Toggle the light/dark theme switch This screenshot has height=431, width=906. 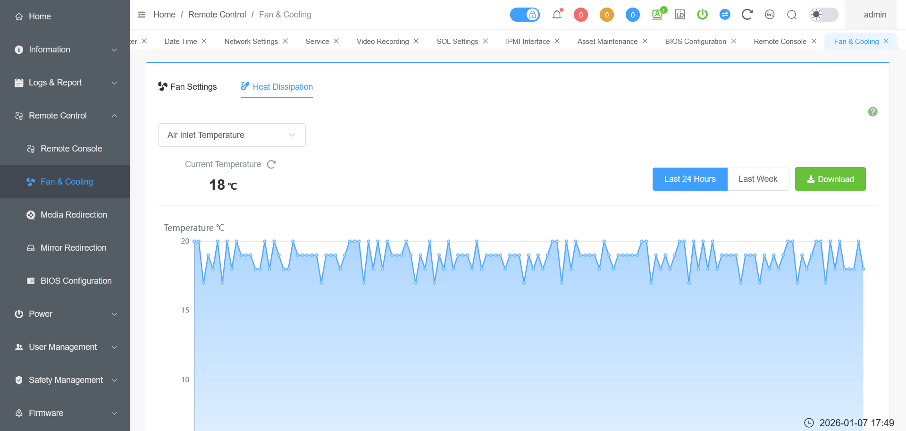823,15
